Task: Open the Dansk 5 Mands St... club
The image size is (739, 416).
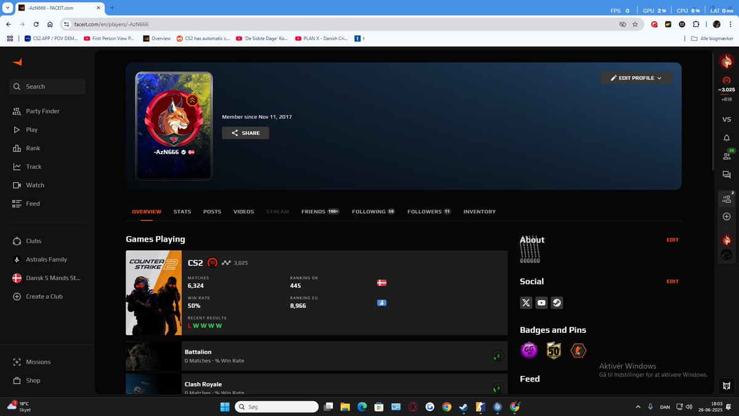Action: click(46, 278)
